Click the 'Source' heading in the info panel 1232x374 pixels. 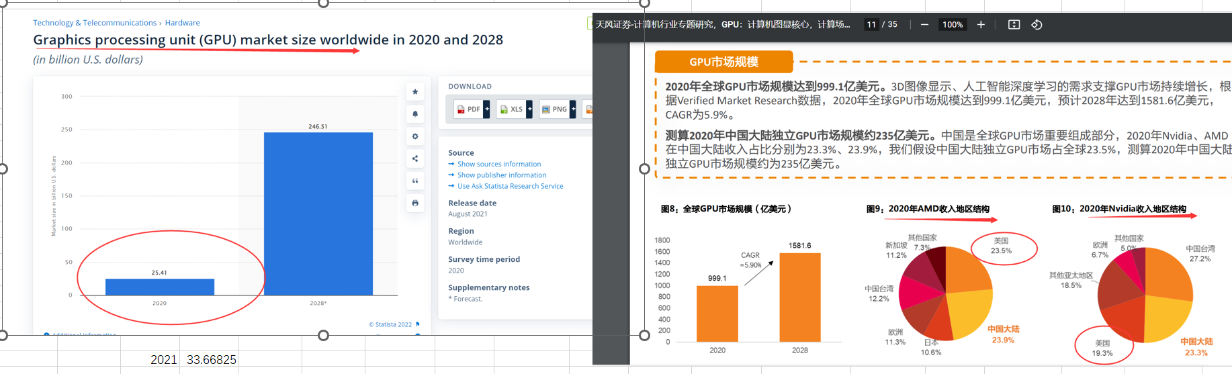(461, 153)
